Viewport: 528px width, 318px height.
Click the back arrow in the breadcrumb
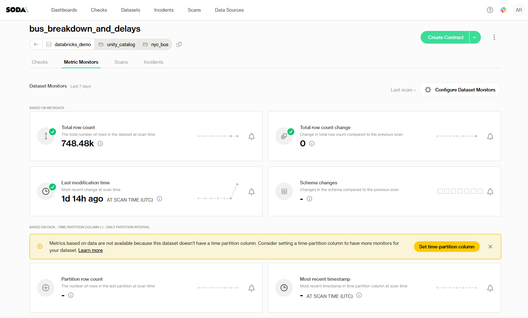point(36,44)
